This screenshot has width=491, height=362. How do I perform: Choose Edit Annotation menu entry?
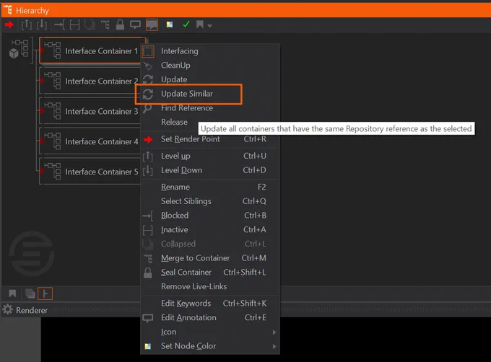210,317
